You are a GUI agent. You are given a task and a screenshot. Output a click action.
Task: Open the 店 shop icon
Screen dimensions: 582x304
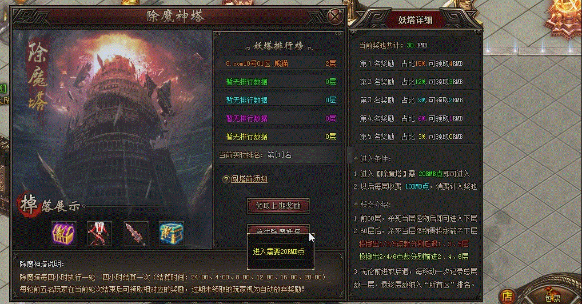pos(507,296)
